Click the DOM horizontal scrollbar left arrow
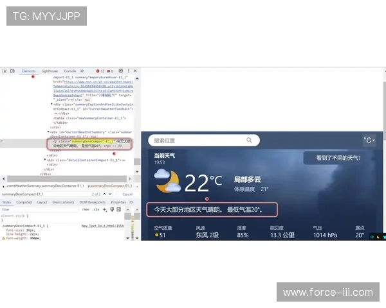Image resolution: width=386 pixels, height=308 pixels. (x=3, y=178)
